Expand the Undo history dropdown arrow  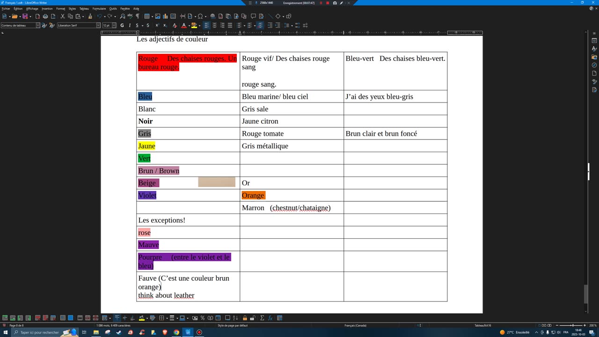click(104, 16)
